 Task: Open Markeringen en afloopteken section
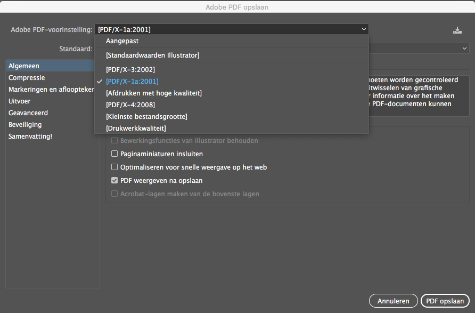pos(50,90)
